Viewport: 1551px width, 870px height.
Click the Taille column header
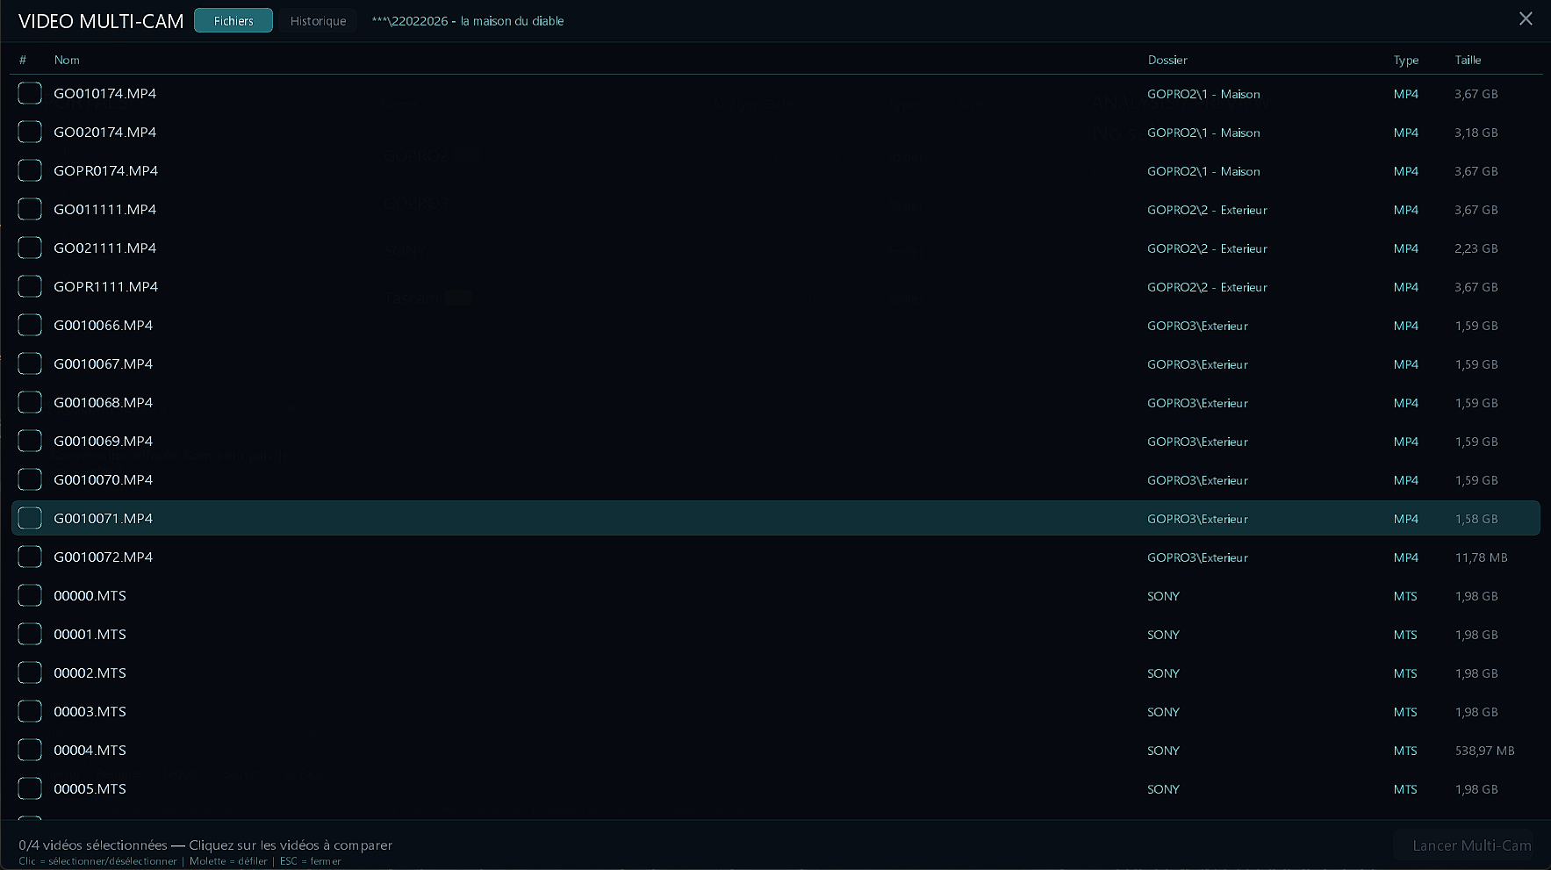point(1468,60)
